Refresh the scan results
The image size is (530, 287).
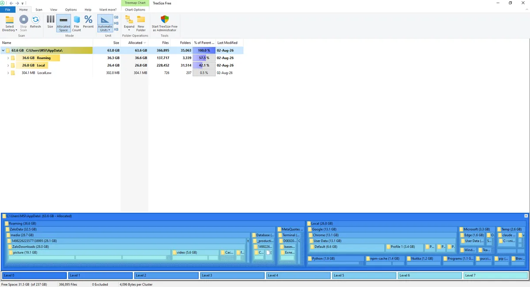(x=35, y=22)
